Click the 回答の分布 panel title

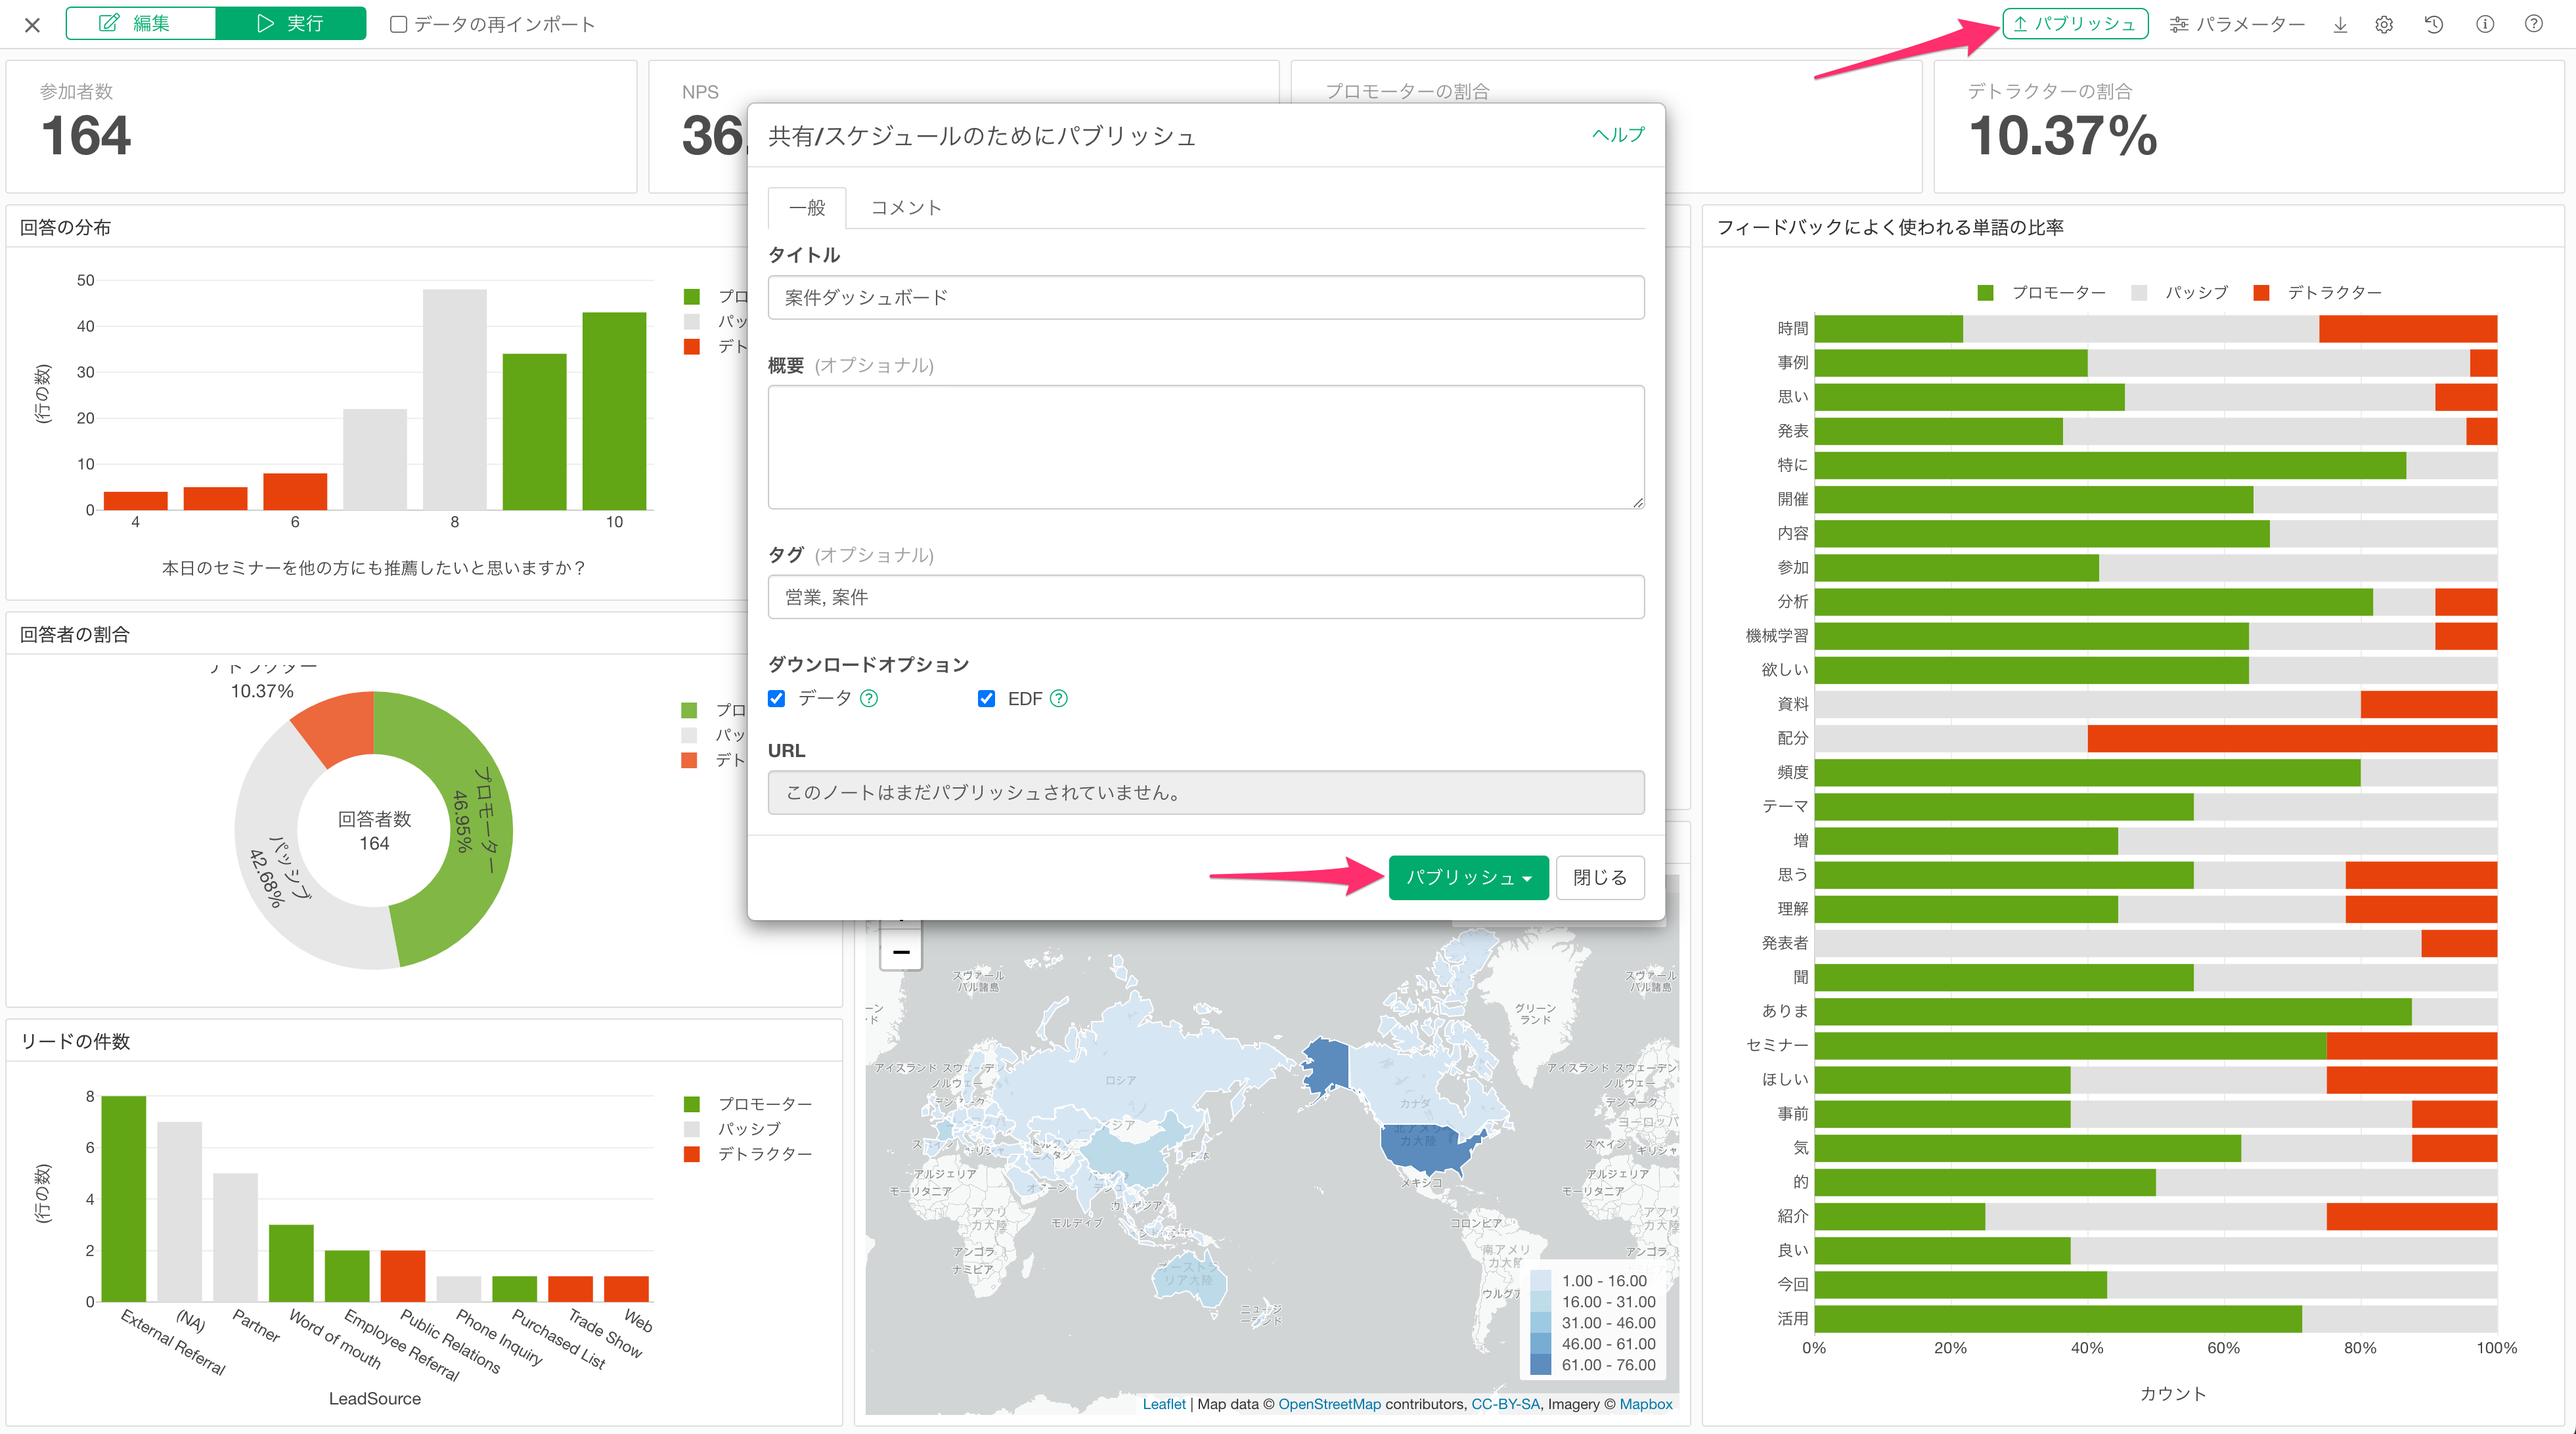(65, 227)
